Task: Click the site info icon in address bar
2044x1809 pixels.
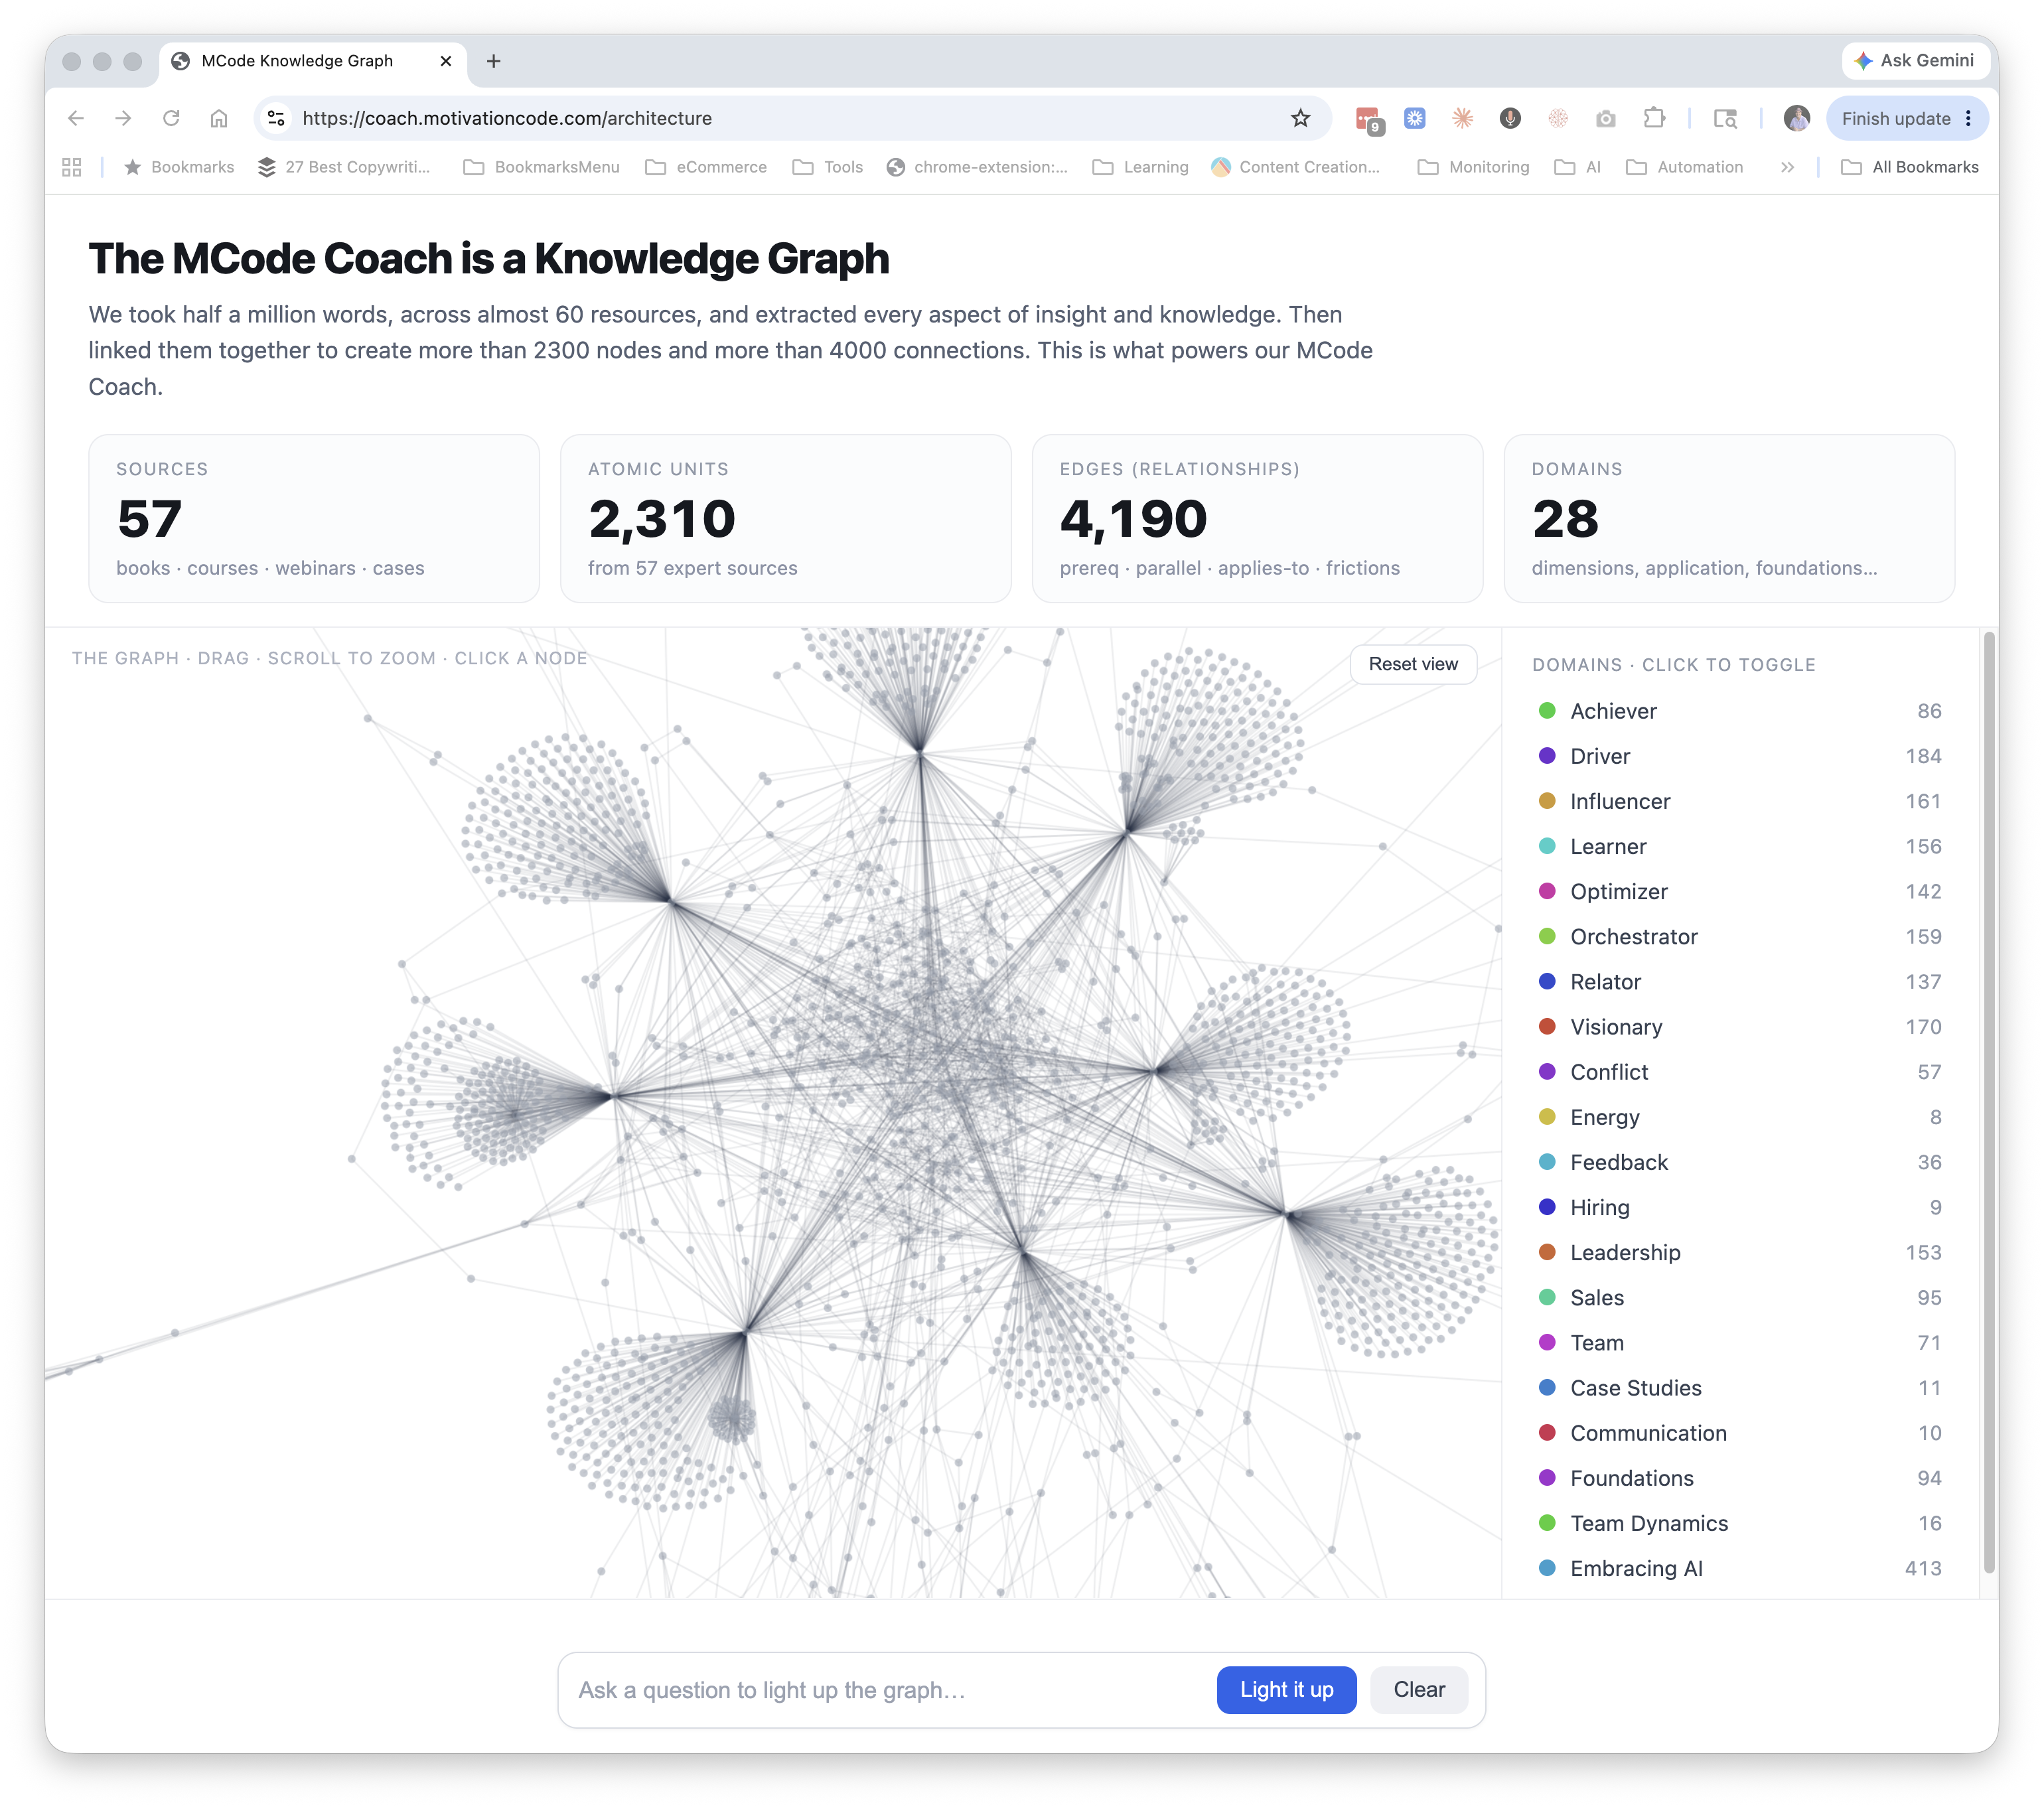Action: [x=277, y=118]
